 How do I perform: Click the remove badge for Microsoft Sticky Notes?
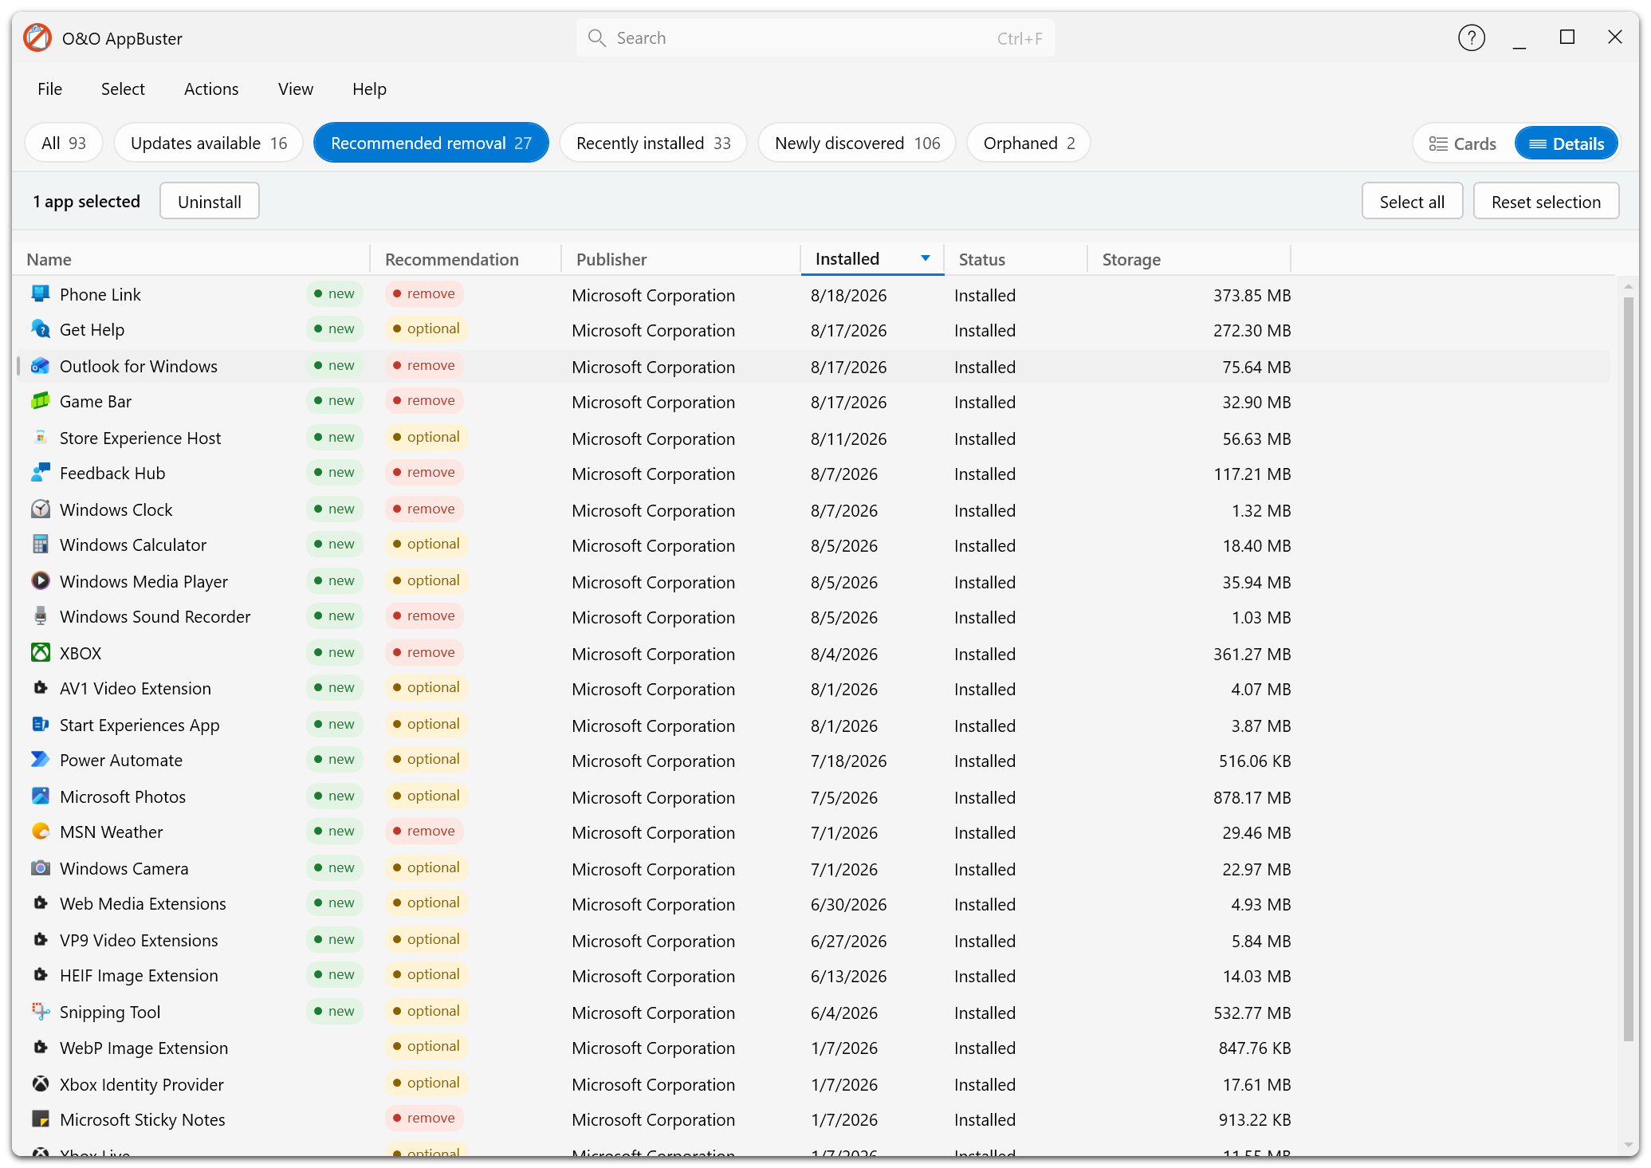pos(424,1118)
